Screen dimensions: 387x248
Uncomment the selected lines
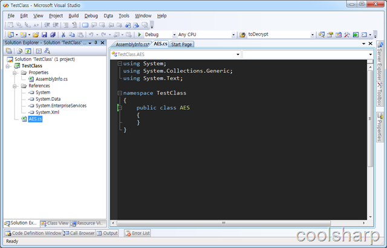(74, 25)
